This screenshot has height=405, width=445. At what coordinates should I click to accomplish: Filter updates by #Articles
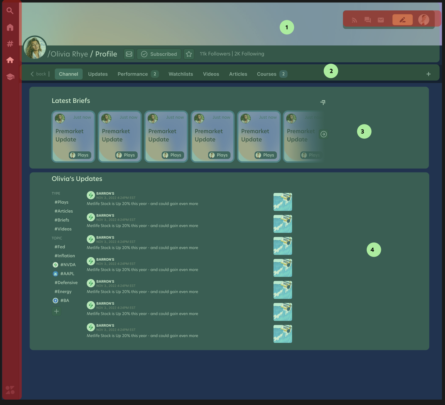[x=64, y=211]
